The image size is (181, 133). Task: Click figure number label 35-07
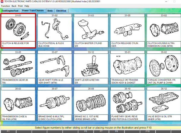coord(55,89)
